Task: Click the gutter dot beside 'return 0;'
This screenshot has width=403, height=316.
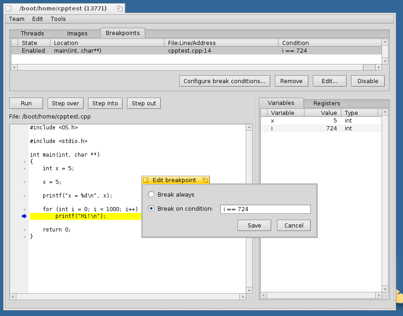Action: tap(24, 230)
